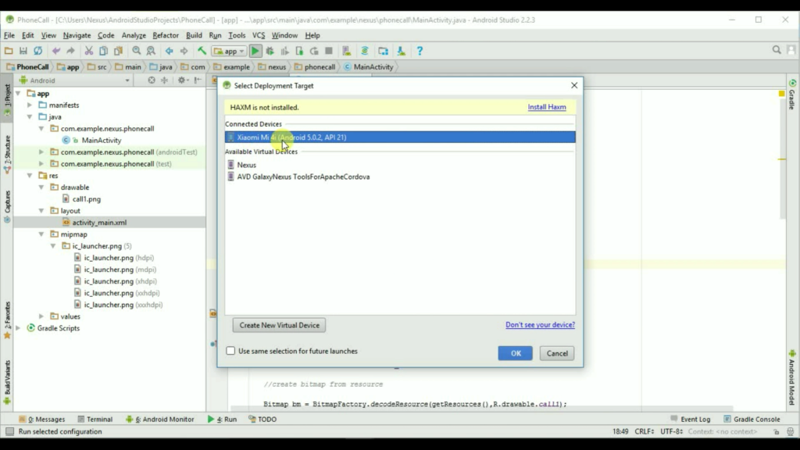Check Use same selection for future launches
The width and height of the screenshot is (800, 450).
(230, 351)
